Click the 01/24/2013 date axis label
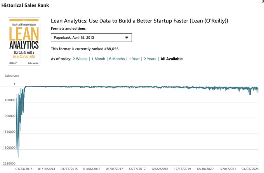The width and height of the screenshot is (264, 173). tap(24, 169)
